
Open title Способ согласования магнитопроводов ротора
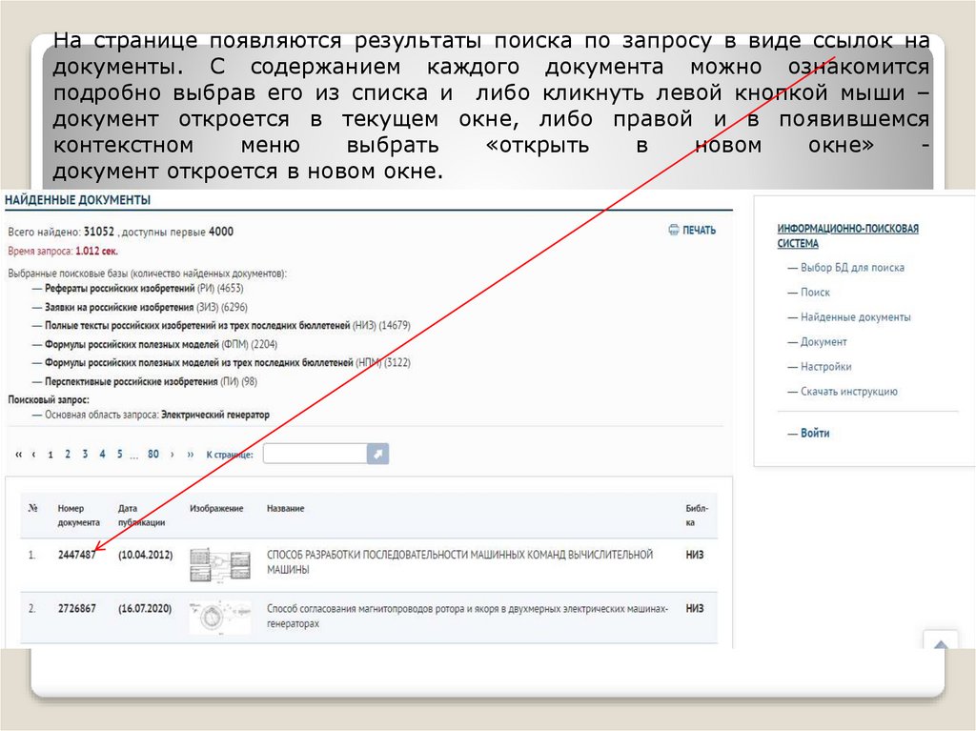[467, 616]
